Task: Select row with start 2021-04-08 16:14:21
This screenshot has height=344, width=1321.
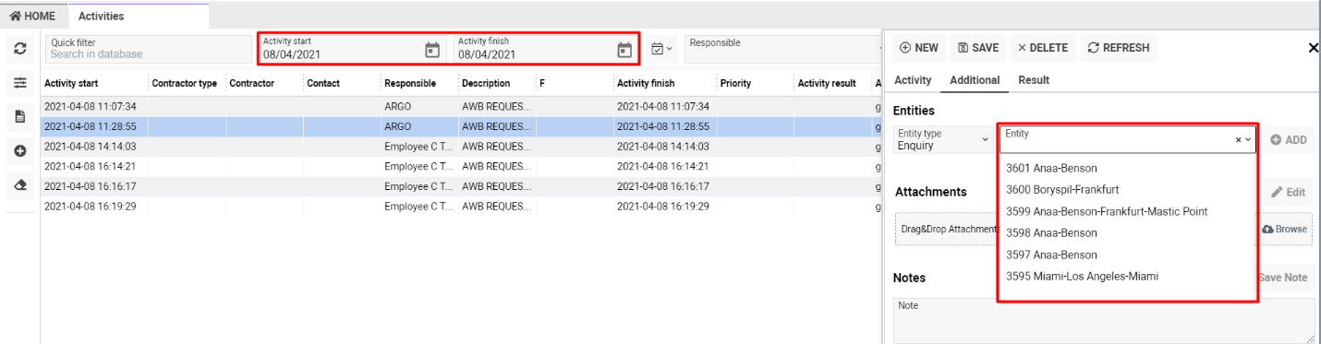Action: pyautogui.click(x=460, y=166)
